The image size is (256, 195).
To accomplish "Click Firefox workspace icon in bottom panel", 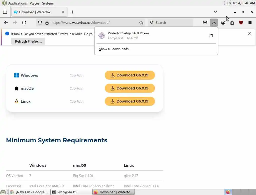I will click(x=228, y=192).
